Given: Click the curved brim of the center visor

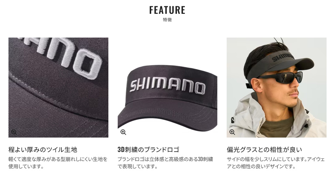Looking at the screenshot, I should point(167,116).
